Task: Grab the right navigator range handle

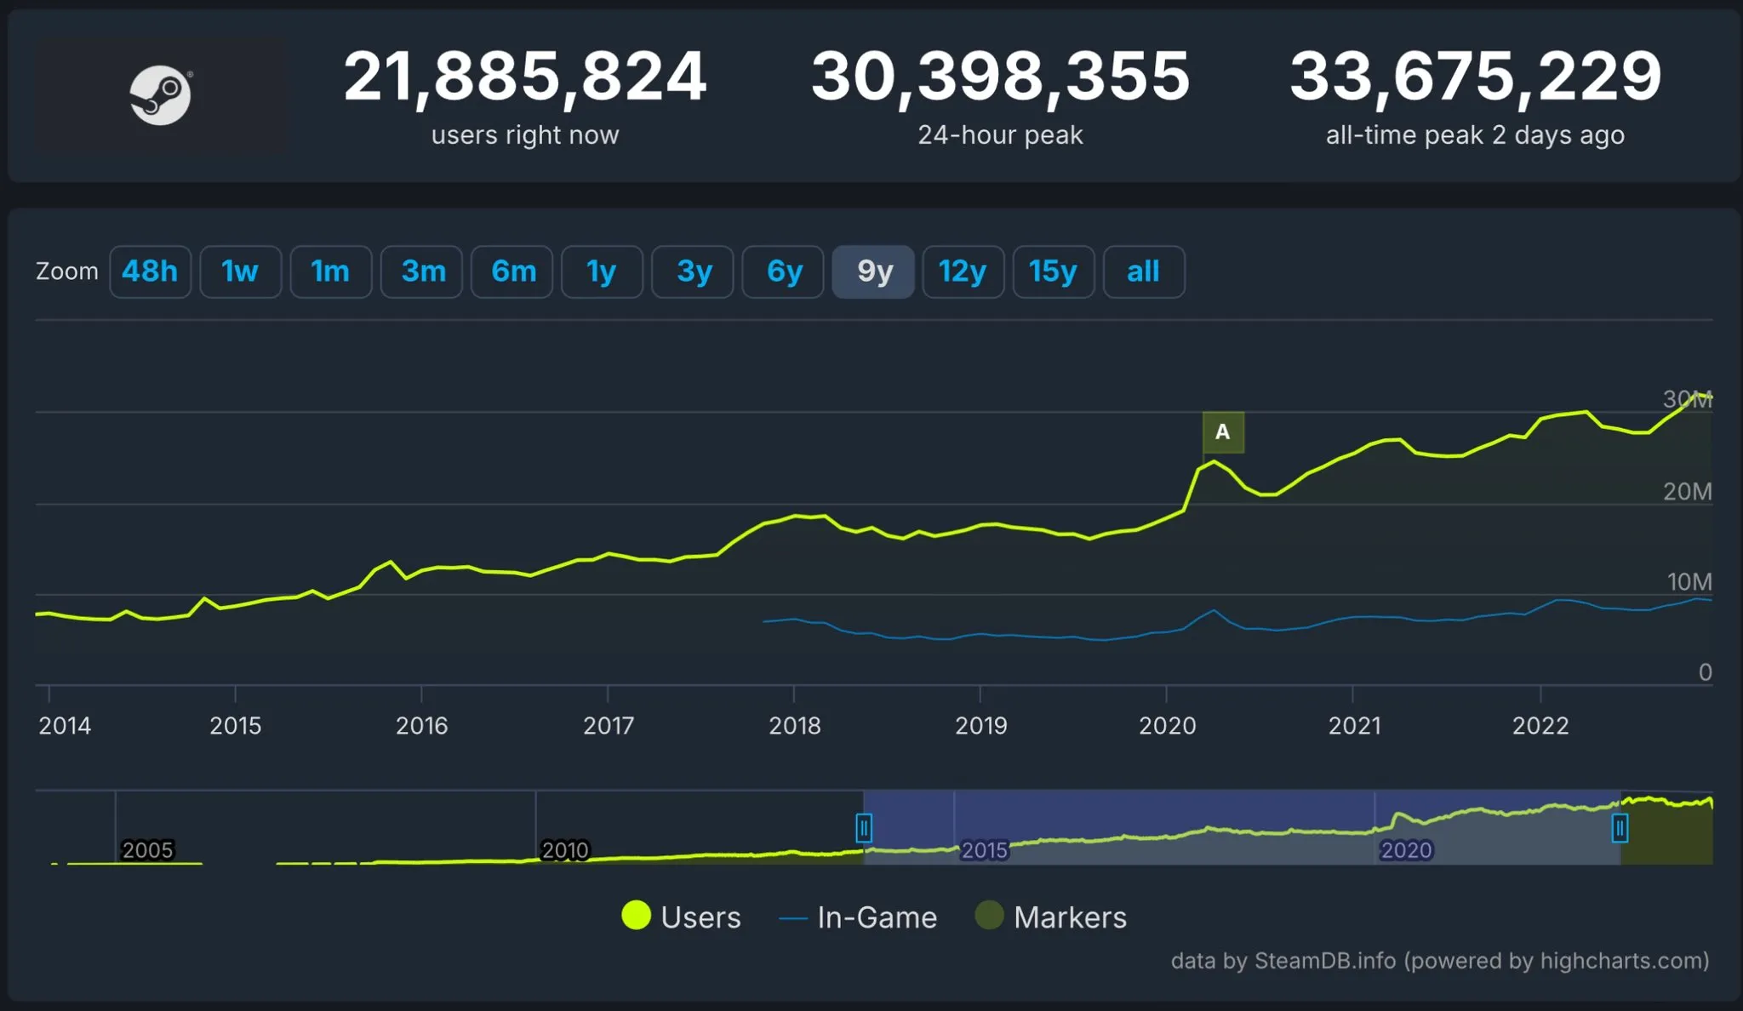Action: click(1620, 827)
